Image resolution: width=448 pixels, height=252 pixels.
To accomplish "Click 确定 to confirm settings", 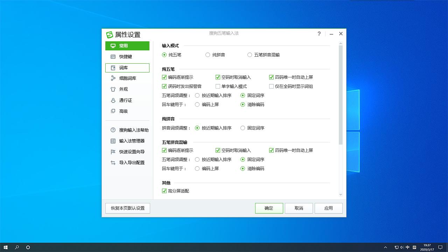I will pos(269,208).
